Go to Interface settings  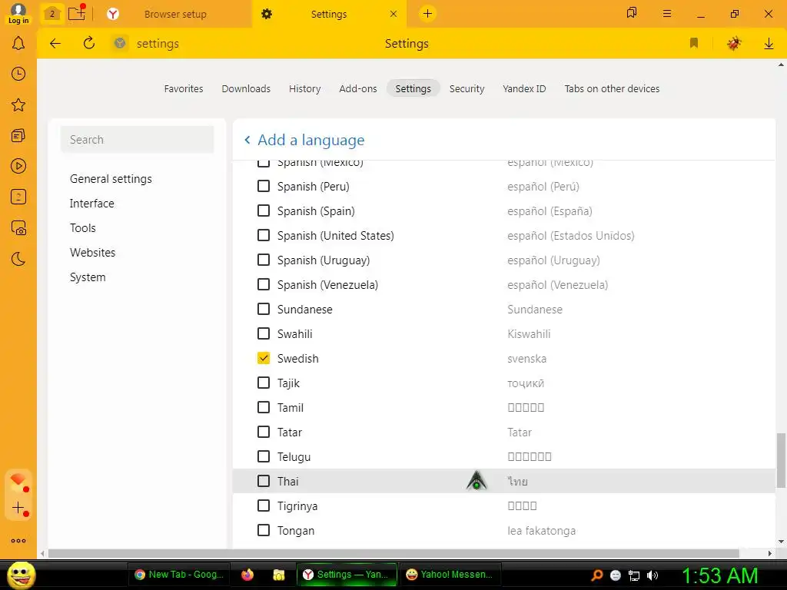coord(92,203)
